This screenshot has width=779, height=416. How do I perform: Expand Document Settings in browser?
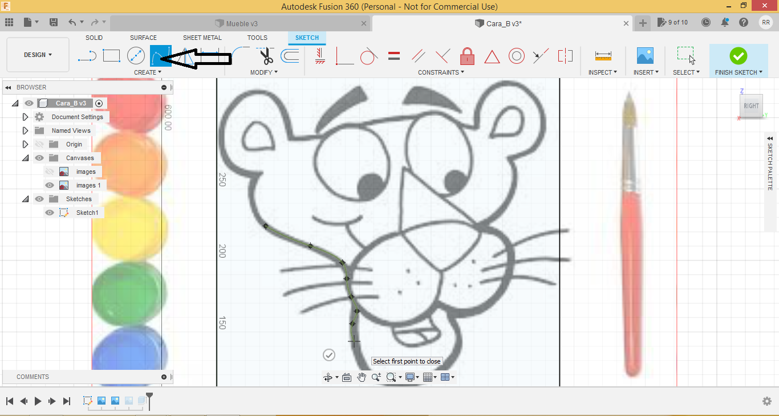25,117
